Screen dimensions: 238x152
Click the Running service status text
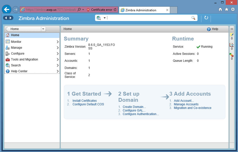coord(206,47)
